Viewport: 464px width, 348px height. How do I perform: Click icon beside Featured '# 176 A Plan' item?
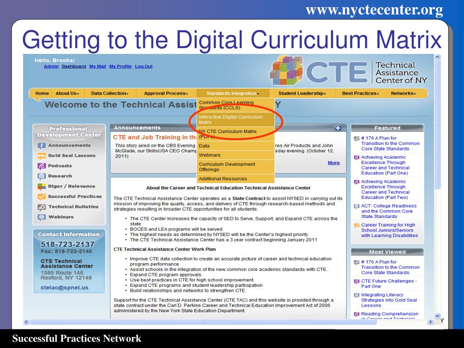click(357, 138)
